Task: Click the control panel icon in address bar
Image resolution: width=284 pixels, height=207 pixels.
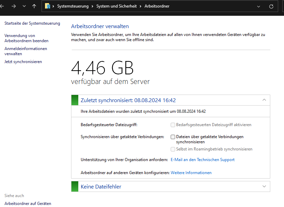Action: pos(47,6)
